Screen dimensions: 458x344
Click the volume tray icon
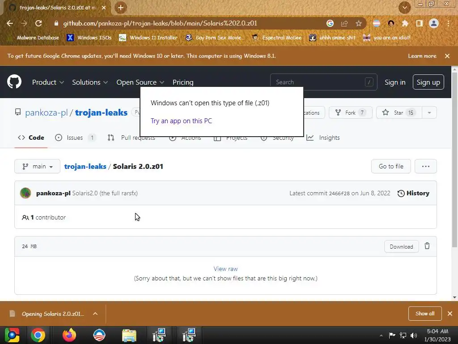(414, 335)
